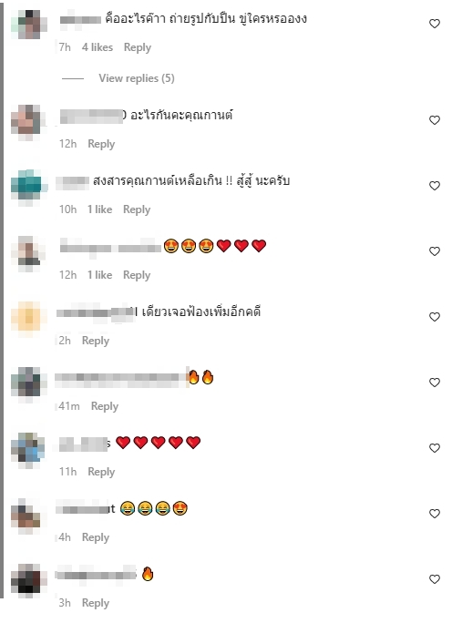
Task: View who liked the 10h comment
Action: tap(99, 209)
